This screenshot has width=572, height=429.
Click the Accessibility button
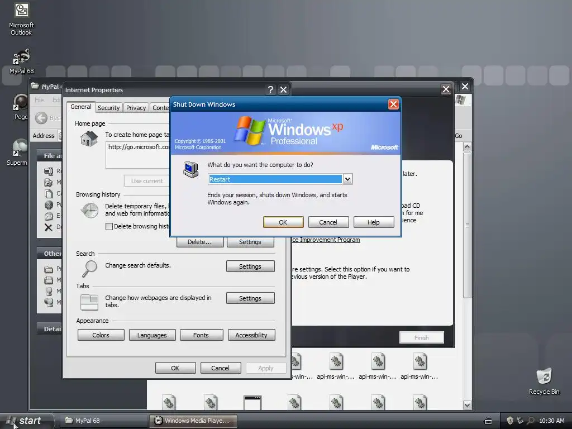(251, 335)
